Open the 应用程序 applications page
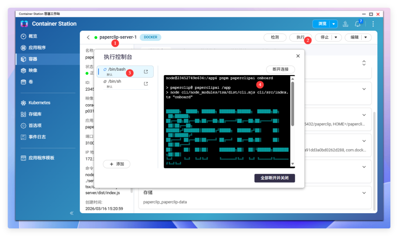Screen dimensions: 398x236 click(48, 47)
